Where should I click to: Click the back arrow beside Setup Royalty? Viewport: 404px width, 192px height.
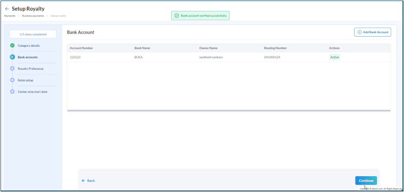7,9
